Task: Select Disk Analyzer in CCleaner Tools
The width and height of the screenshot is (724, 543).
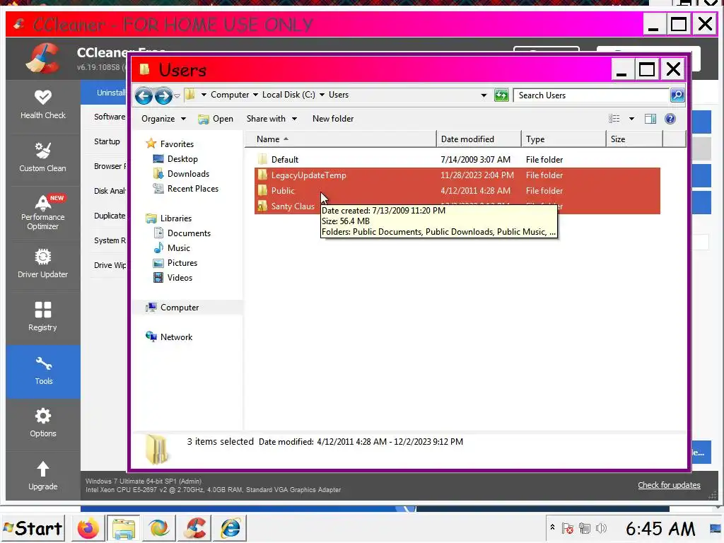Action: point(110,191)
